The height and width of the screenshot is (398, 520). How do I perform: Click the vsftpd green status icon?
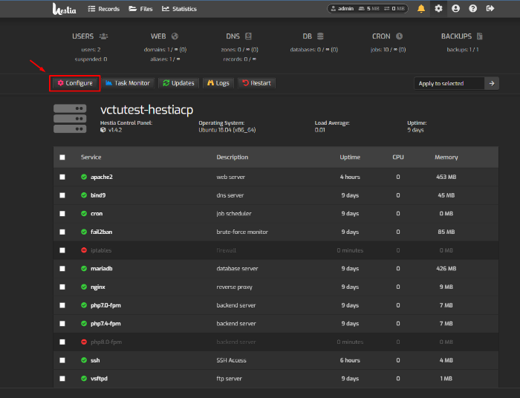click(x=84, y=379)
